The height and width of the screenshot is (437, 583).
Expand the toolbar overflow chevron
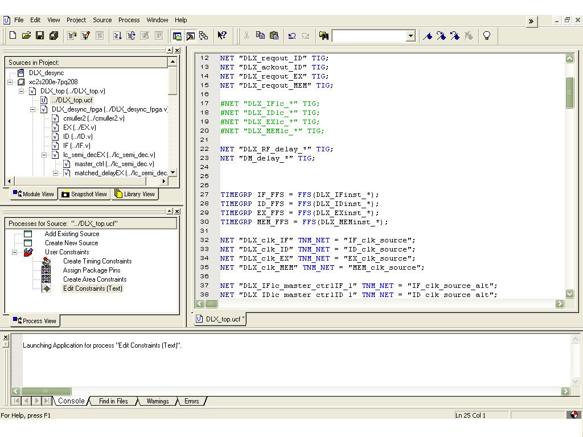click(531, 21)
